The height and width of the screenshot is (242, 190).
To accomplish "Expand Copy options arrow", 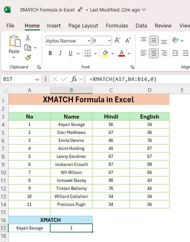I will tap(35, 48).
